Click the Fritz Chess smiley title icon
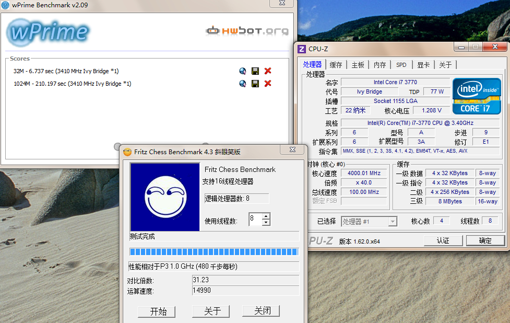510x323 pixels. coord(127,152)
